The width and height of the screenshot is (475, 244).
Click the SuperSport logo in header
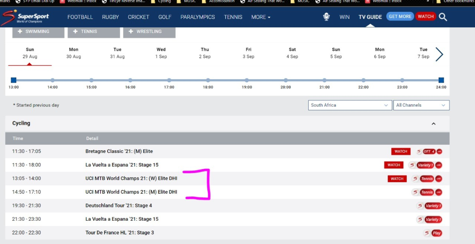click(x=26, y=17)
